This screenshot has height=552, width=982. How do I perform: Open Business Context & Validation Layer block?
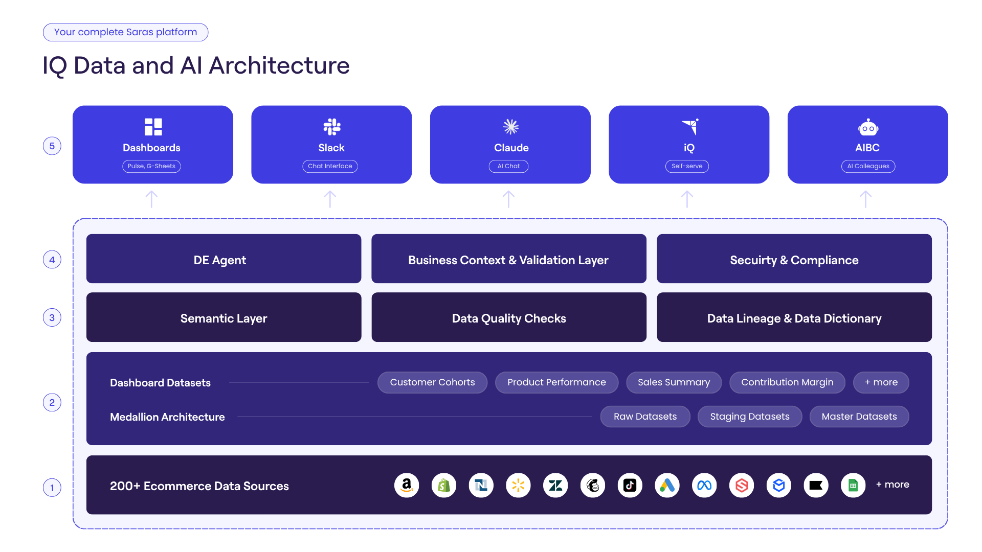point(509,259)
